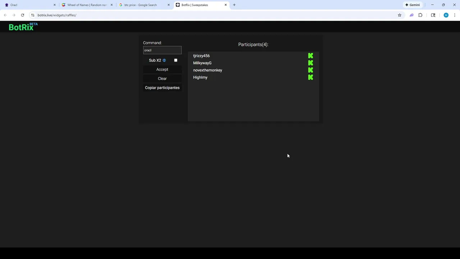Reload the page with the refresh icon
This screenshot has height=259, width=460.
pos(22,15)
